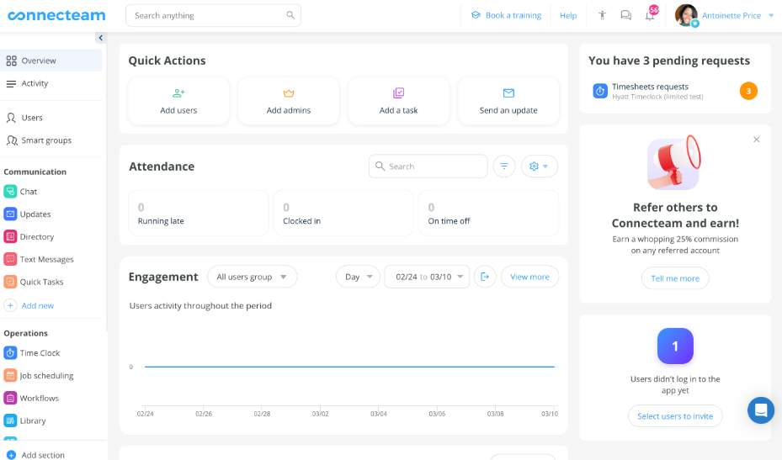The height and width of the screenshot is (460, 782).
Task: Open the Attendance filter icon
Action: pyautogui.click(x=504, y=166)
